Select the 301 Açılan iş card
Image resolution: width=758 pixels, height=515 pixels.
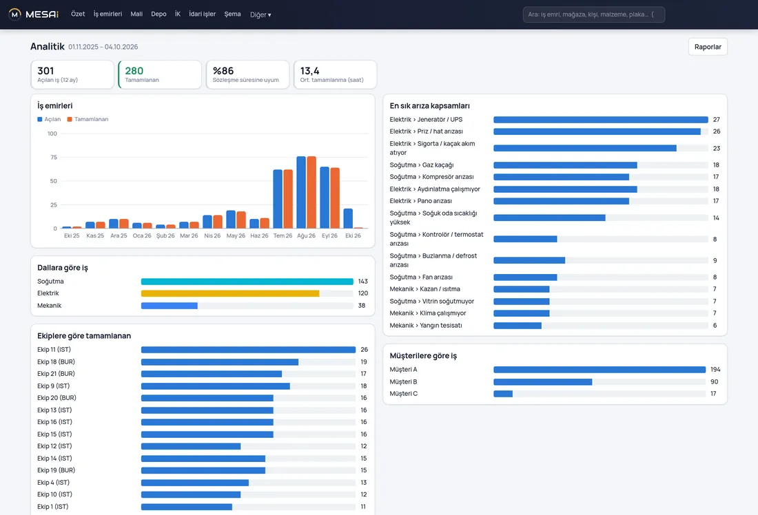(x=72, y=74)
